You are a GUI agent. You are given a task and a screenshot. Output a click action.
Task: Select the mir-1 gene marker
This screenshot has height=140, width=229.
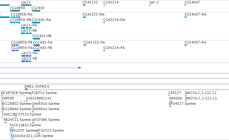point(150,5)
